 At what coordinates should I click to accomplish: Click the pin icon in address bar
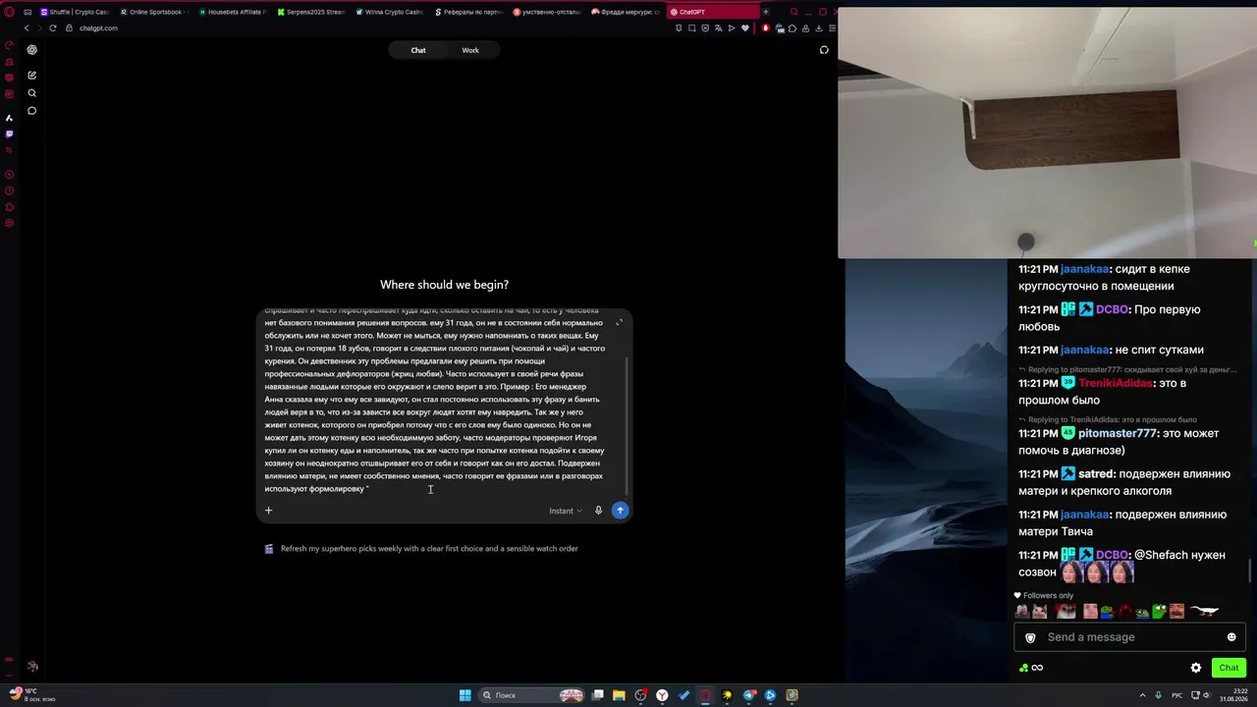679,28
